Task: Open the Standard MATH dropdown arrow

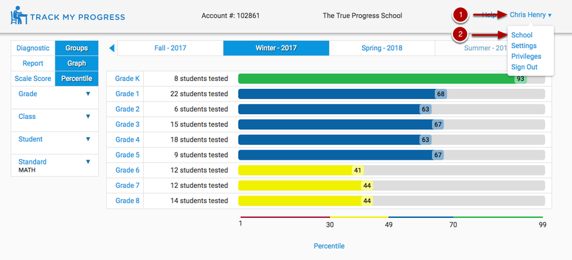Action: tap(88, 162)
